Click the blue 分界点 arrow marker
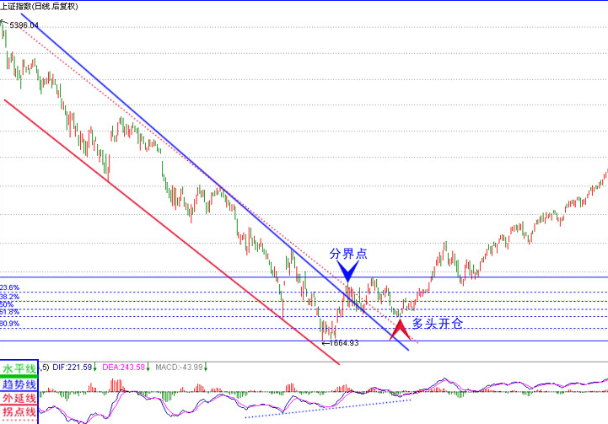Viewport: 608px width, 424px height. point(348,271)
